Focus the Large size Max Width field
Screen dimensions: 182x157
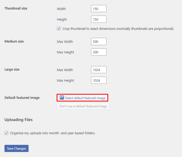(99, 70)
